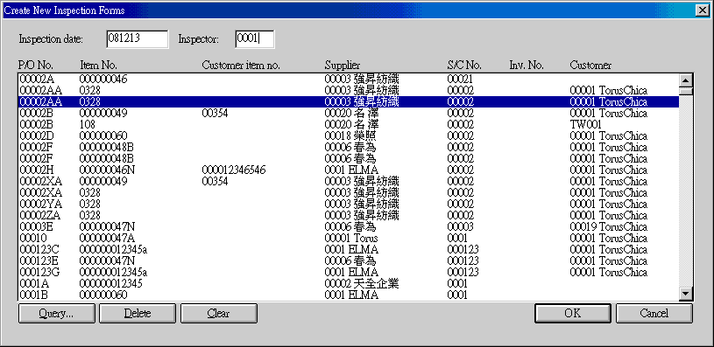Cancel the inspection form dialog
The image size is (714, 347).
(654, 314)
